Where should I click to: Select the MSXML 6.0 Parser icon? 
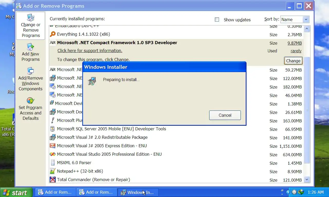(x=52, y=163)
